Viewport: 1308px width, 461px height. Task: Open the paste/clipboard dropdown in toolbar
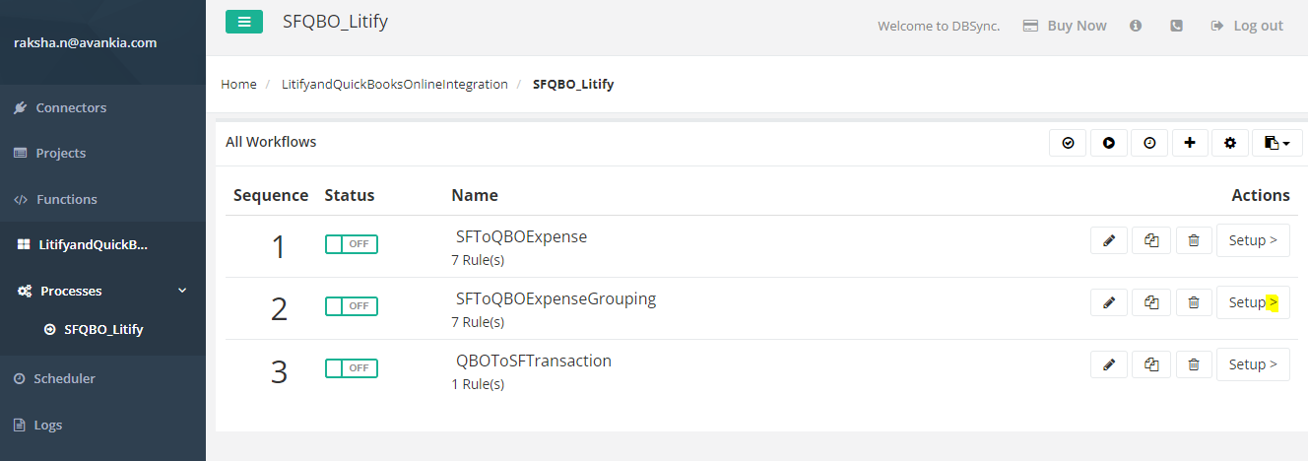(x=1276, y=143)
